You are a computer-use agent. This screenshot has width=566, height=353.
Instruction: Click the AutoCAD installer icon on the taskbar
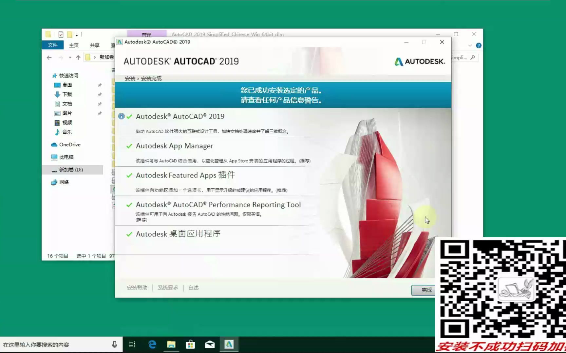click(229, 344)
